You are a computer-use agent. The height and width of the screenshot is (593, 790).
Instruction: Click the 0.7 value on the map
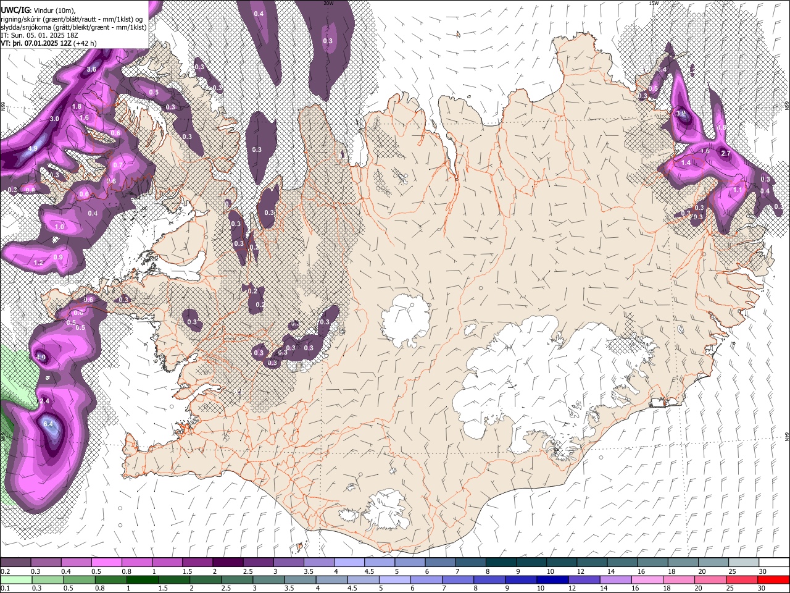point(117,165)
